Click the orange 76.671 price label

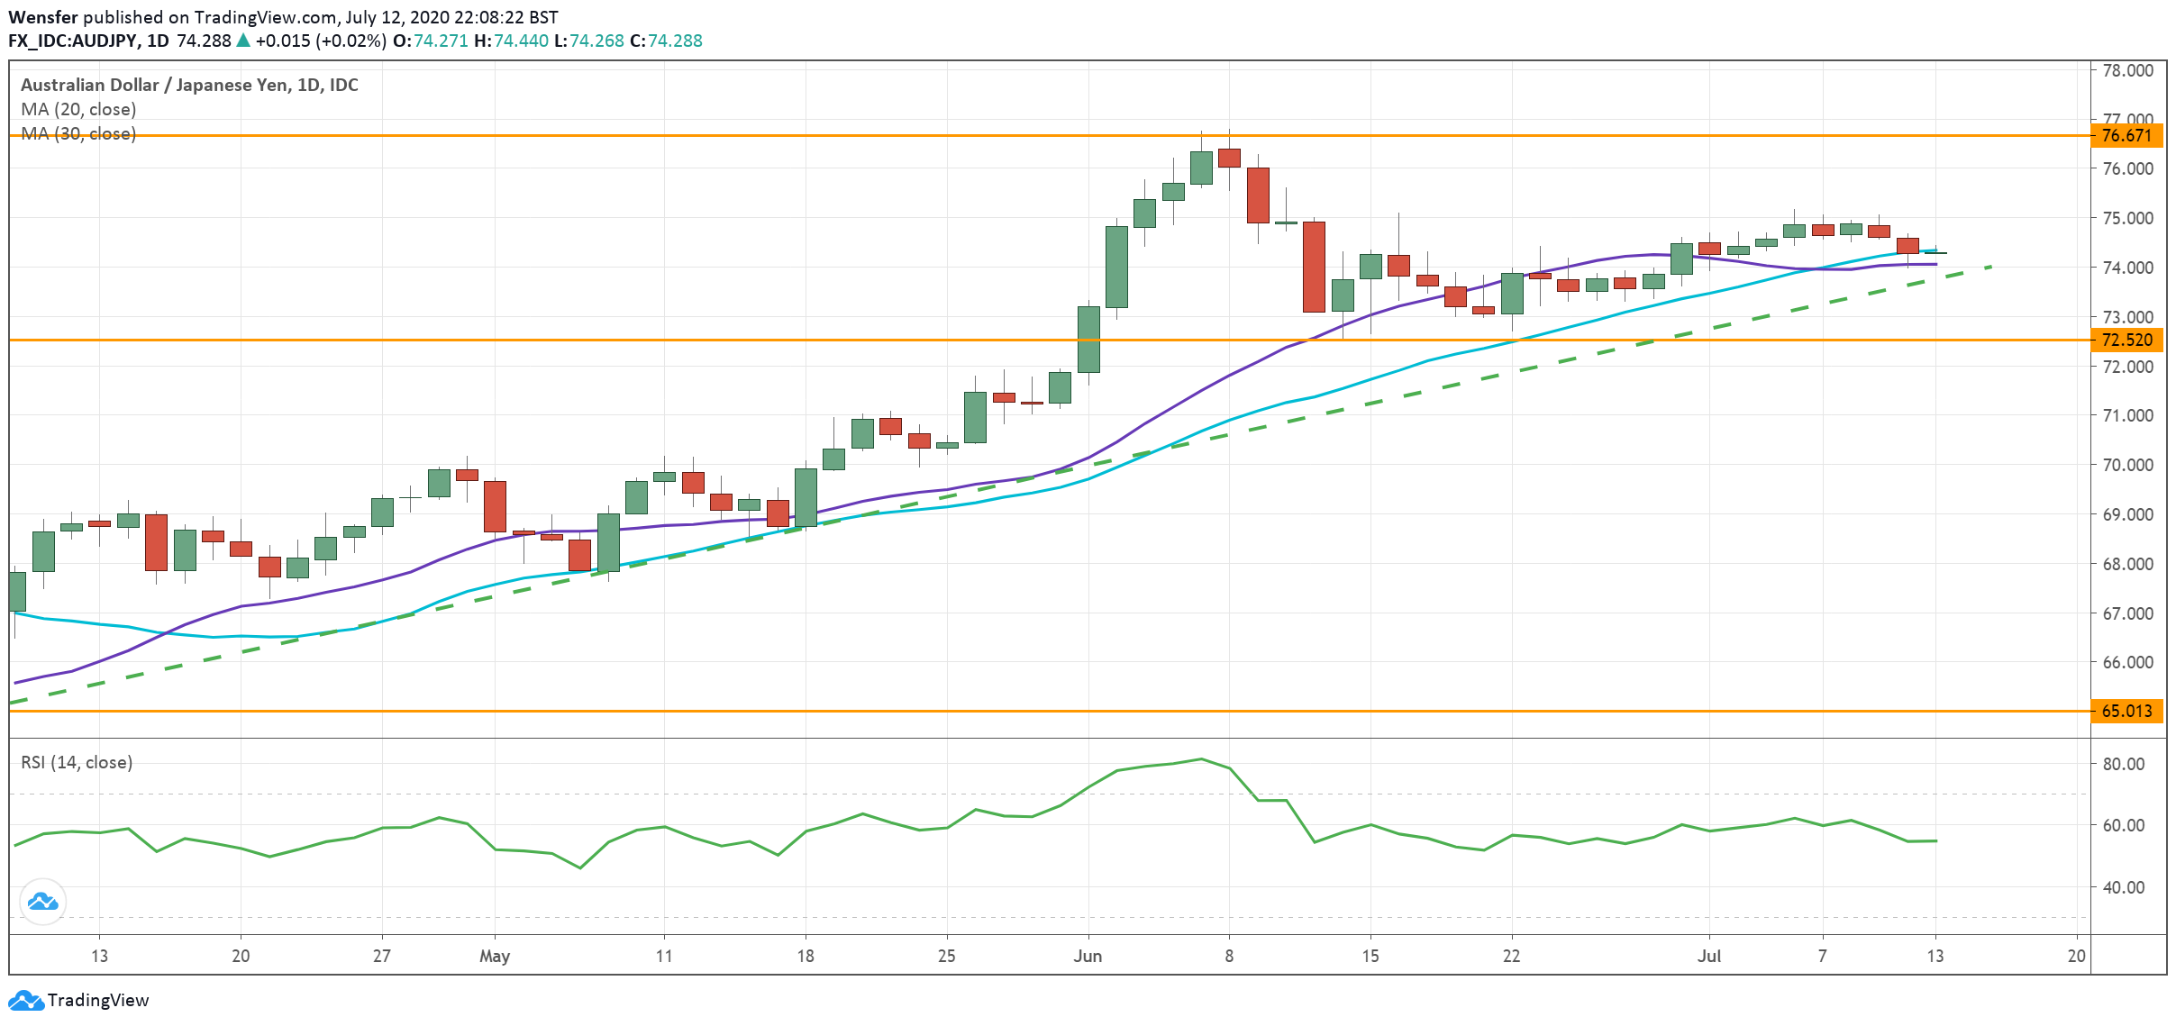point(2126,135)
